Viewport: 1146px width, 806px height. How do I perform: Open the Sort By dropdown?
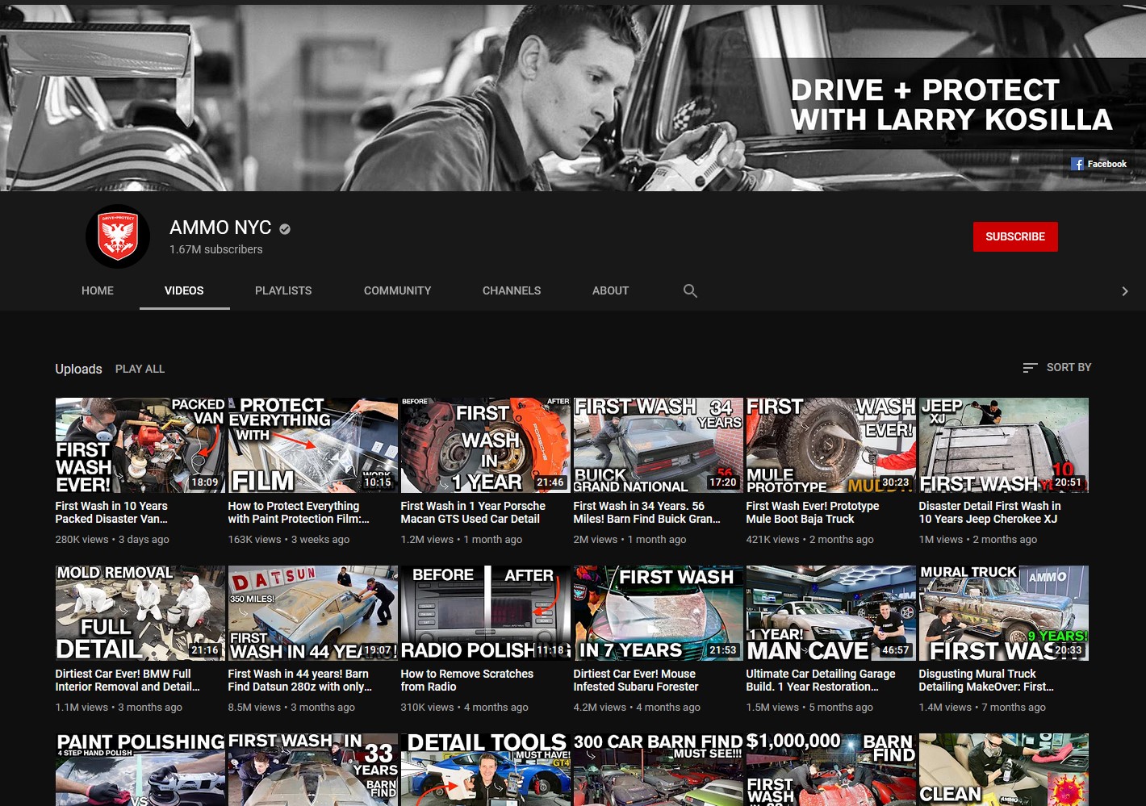coord(1057,367)
